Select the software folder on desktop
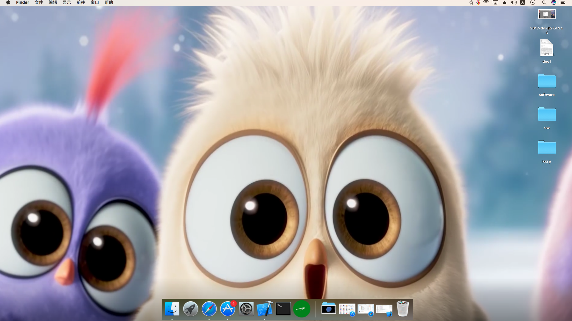The width and height of the screenshot is (572, 321). click(547, 81)
